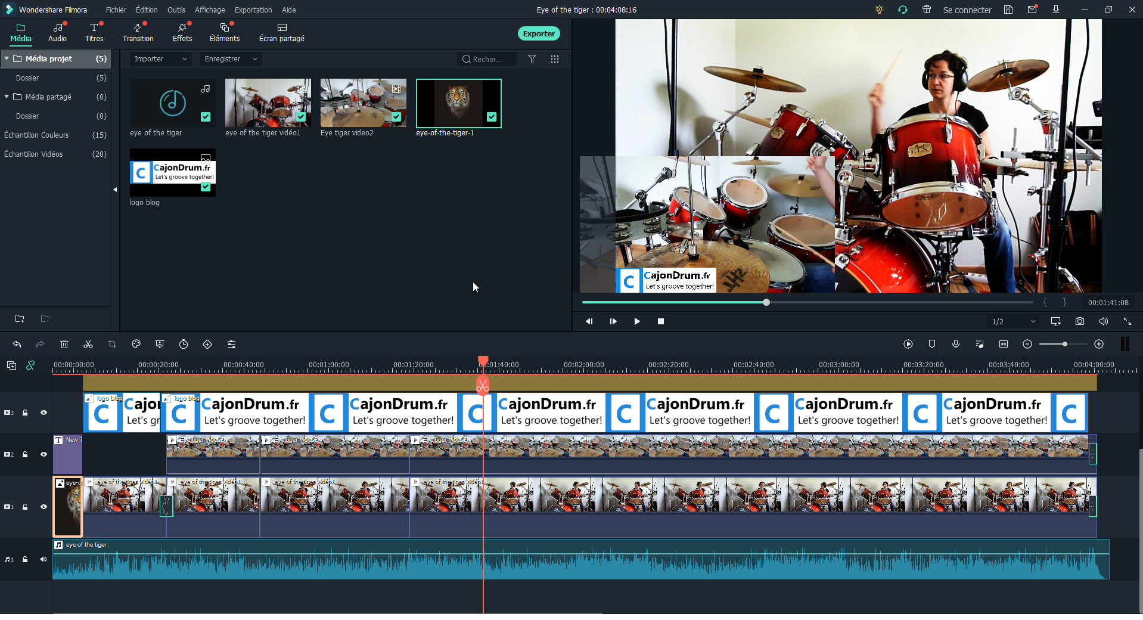Open the Enregistrer dropdown

(x=231, y=59)
